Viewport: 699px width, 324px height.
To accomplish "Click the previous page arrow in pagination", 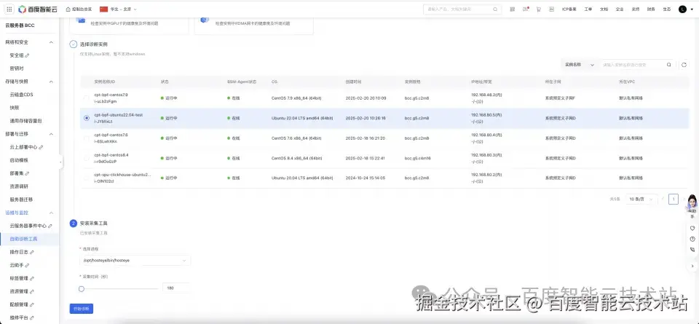I will click(x=663, y=199).
